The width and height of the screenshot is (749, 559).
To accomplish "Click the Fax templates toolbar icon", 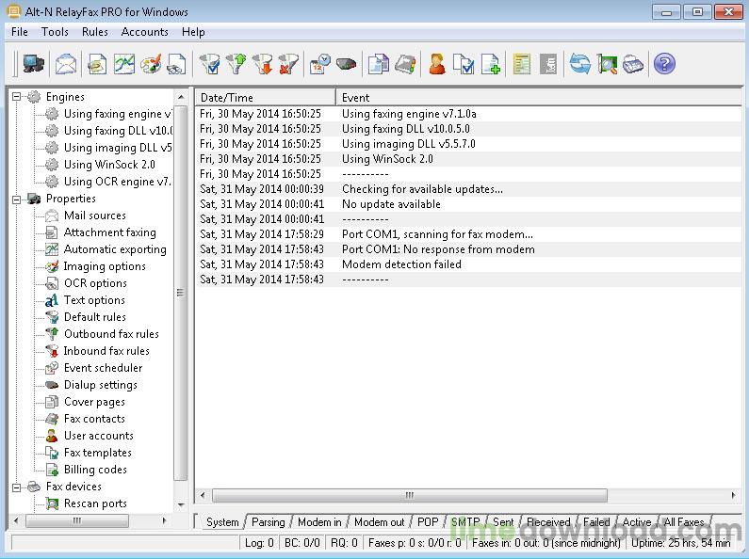I will point(464,64).
